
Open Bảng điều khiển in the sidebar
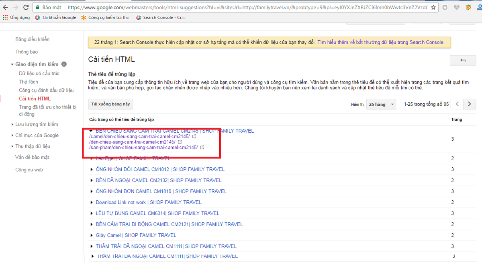[33, 39]
